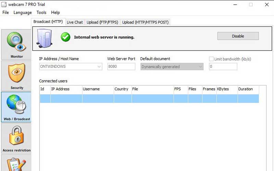Switch to the Broadcast (HTTP) tab
The width and height of the screenshot is (274, 171).
point(48,22)
